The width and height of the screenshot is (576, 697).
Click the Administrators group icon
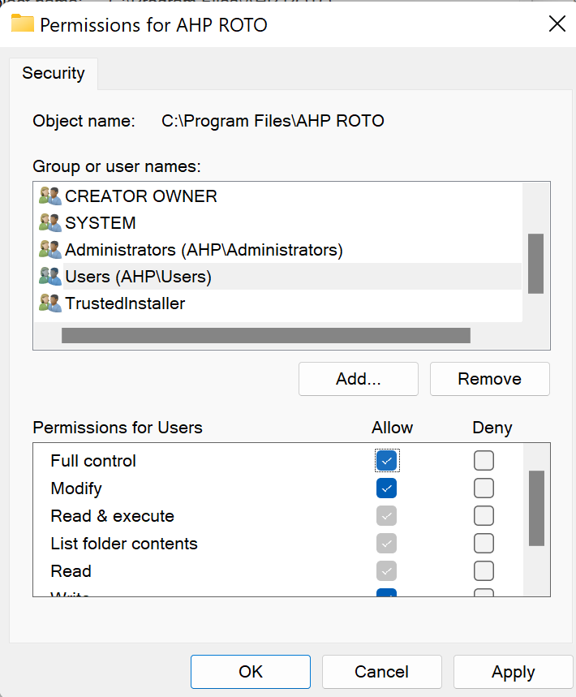(50, 250)
